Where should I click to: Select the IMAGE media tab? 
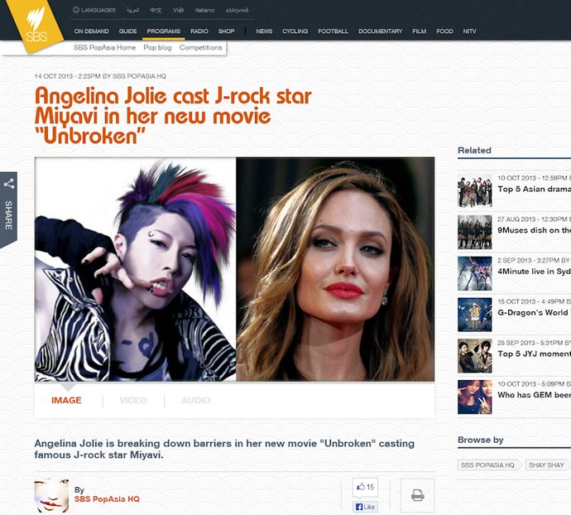pyautogui.click(x=66, y=400)
